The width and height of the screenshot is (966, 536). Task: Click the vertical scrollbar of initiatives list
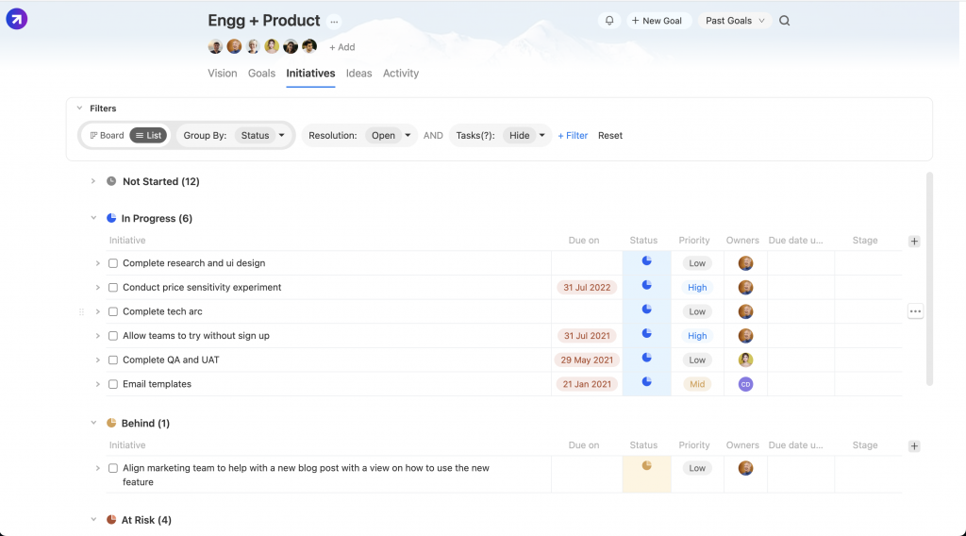click(929, 279)
